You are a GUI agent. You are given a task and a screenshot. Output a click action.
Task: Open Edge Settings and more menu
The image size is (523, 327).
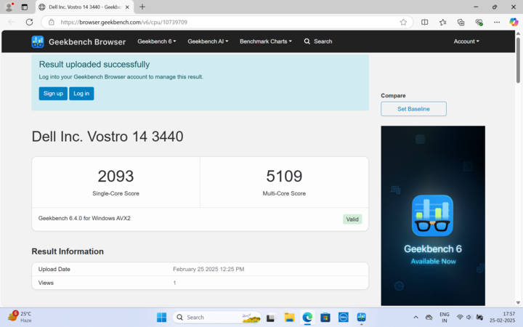pyautogui.click(x=497, y=22)
